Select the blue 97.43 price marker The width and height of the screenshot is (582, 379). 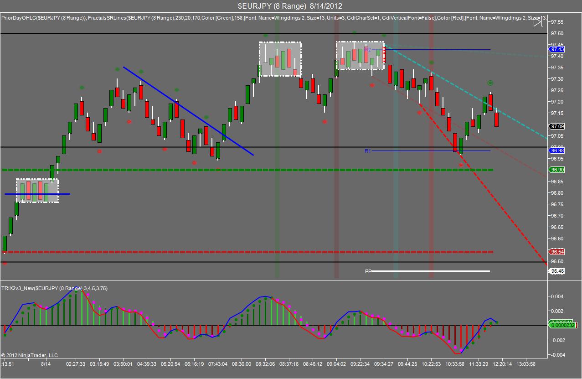pos(557,49)
